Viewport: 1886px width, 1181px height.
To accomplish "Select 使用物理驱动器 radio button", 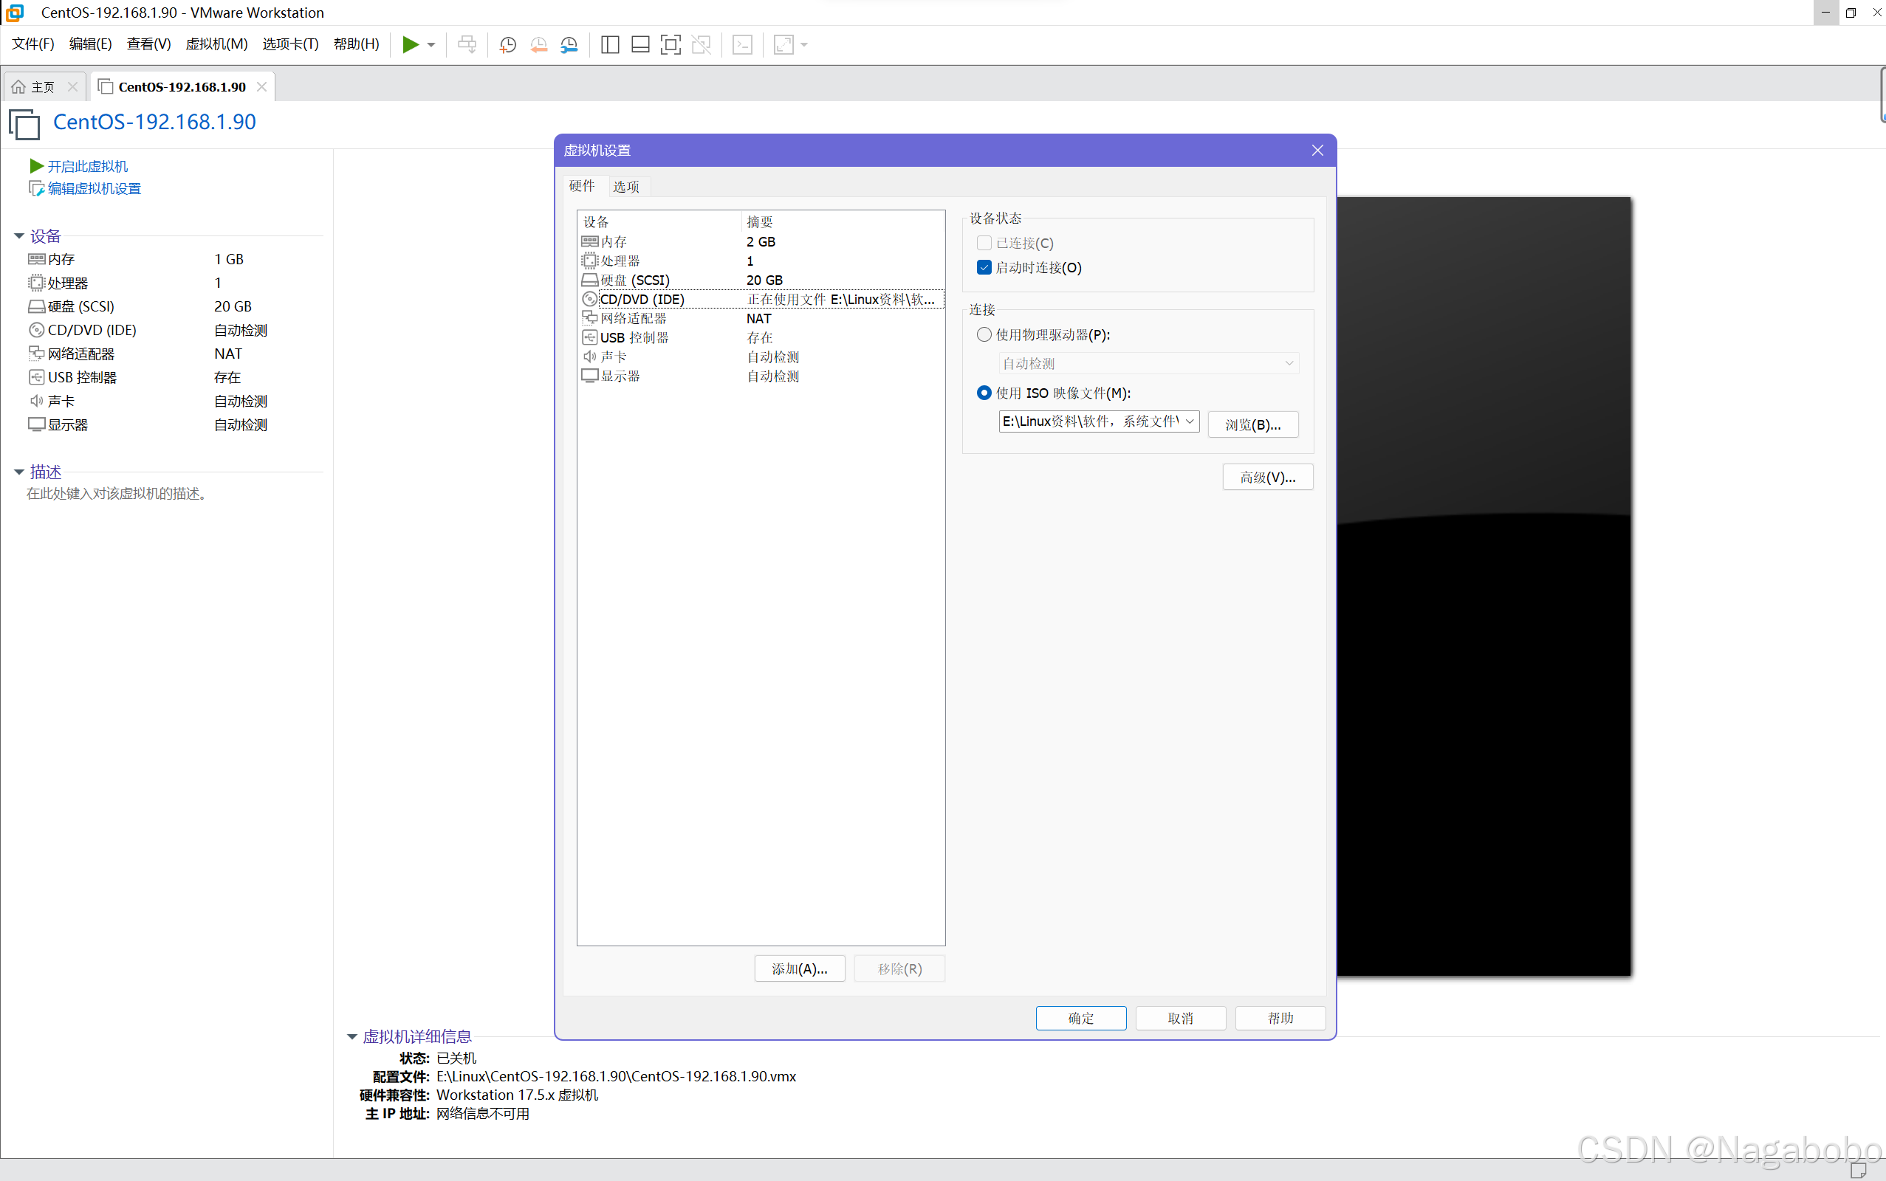I will point(984,334).
